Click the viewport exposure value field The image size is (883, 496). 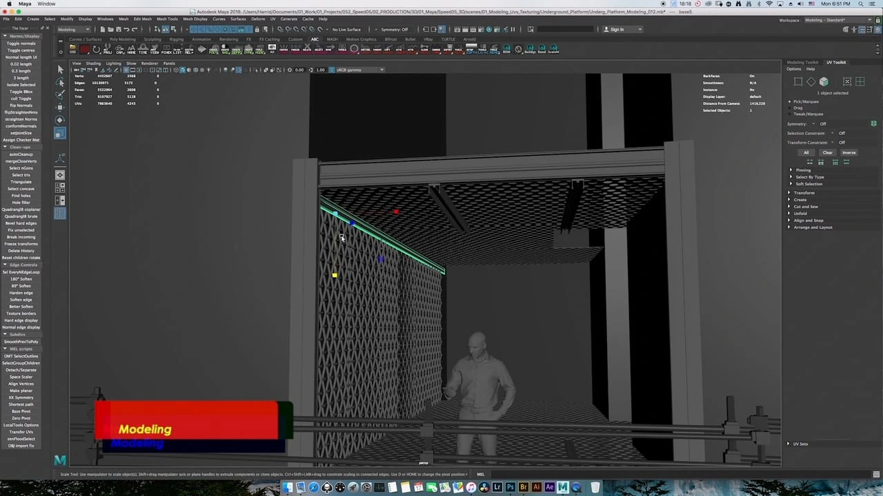pyautogui.click(x=299, y=70)
